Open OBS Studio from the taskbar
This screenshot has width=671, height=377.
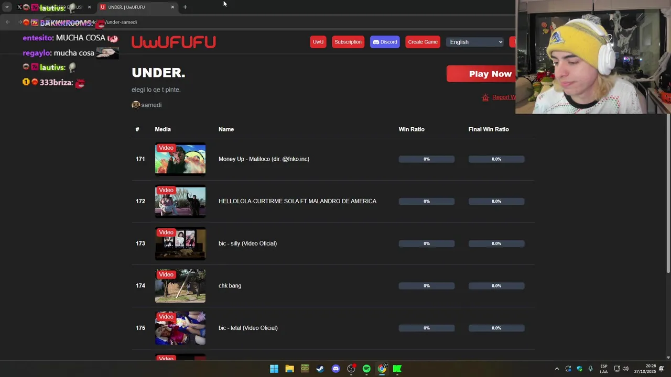click(351, 369)
